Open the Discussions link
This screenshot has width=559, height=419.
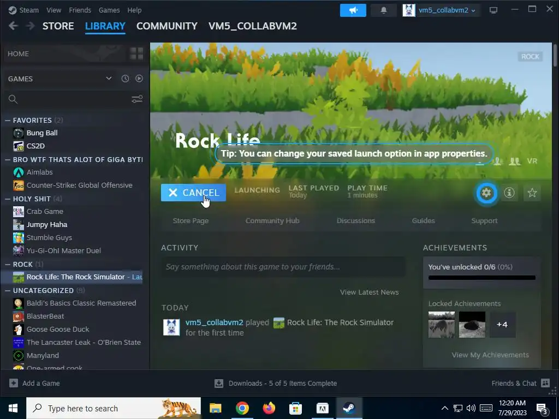click(x=356, y=220)
